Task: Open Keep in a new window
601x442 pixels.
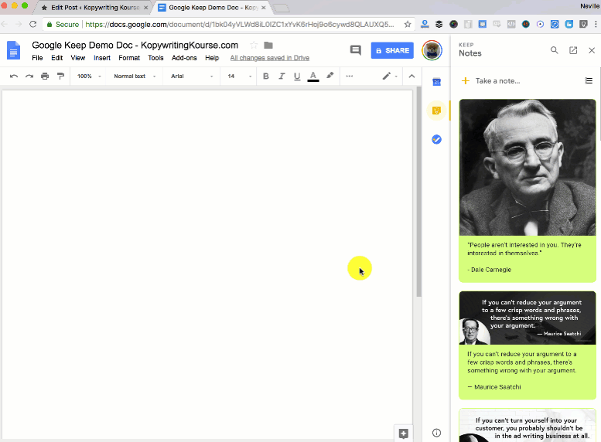Action: pos(573,50)
